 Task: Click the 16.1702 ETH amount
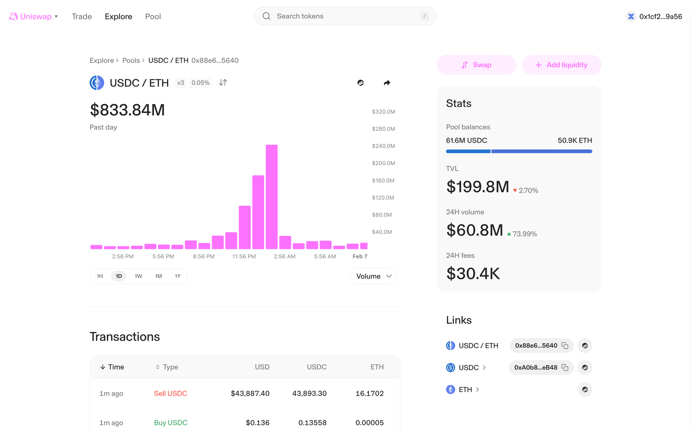(370, 393)
